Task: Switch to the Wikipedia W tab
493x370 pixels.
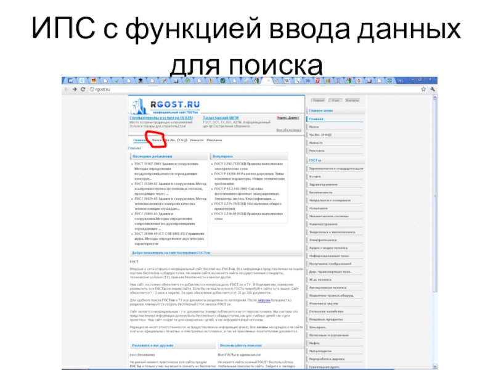Action: click(287, 81)
